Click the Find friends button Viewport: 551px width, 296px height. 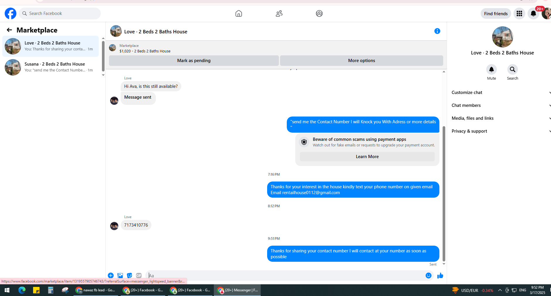click(x=496, y=13)
